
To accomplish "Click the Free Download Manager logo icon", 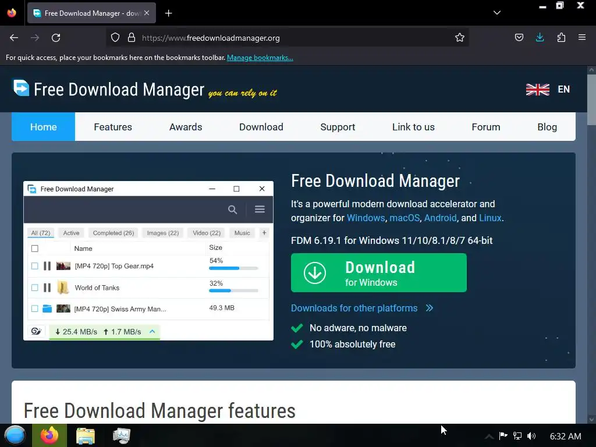I will (21, 88).
